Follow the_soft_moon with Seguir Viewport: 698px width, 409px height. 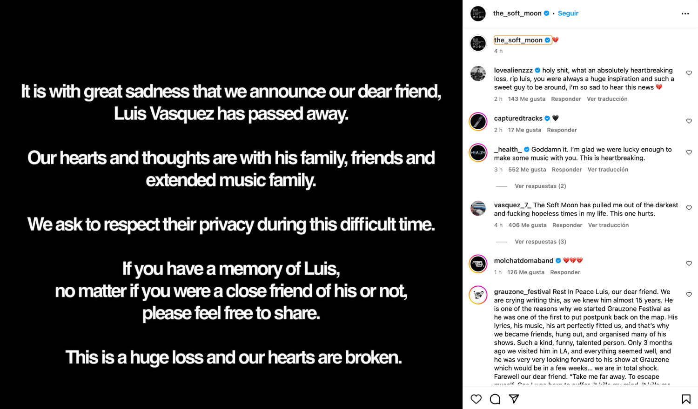point(568,13)
